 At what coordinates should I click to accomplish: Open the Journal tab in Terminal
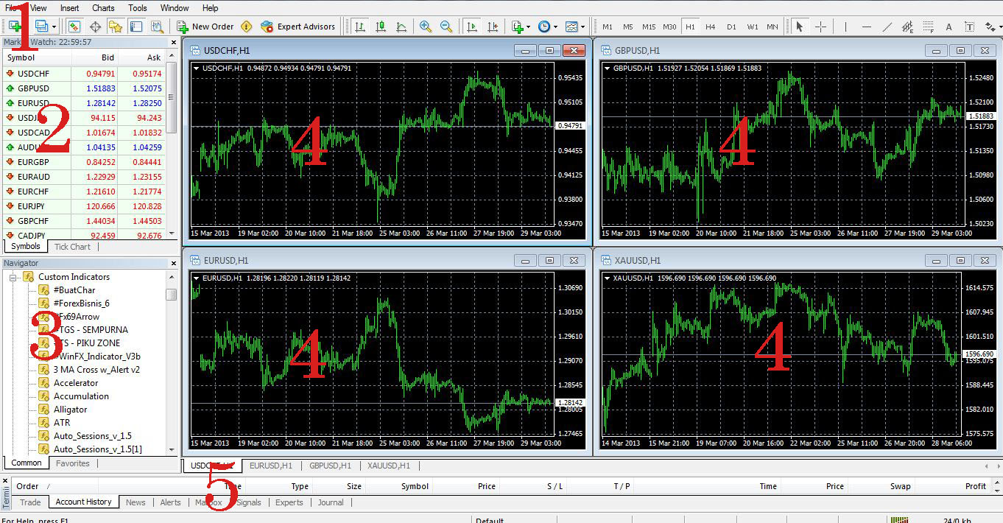[331, 502]
